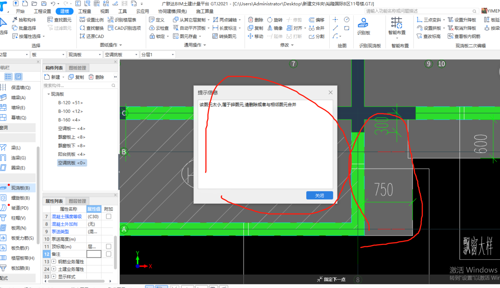The image size is (500, 288).
Task: Click the 分割 split tool
Action: (317, 36)
